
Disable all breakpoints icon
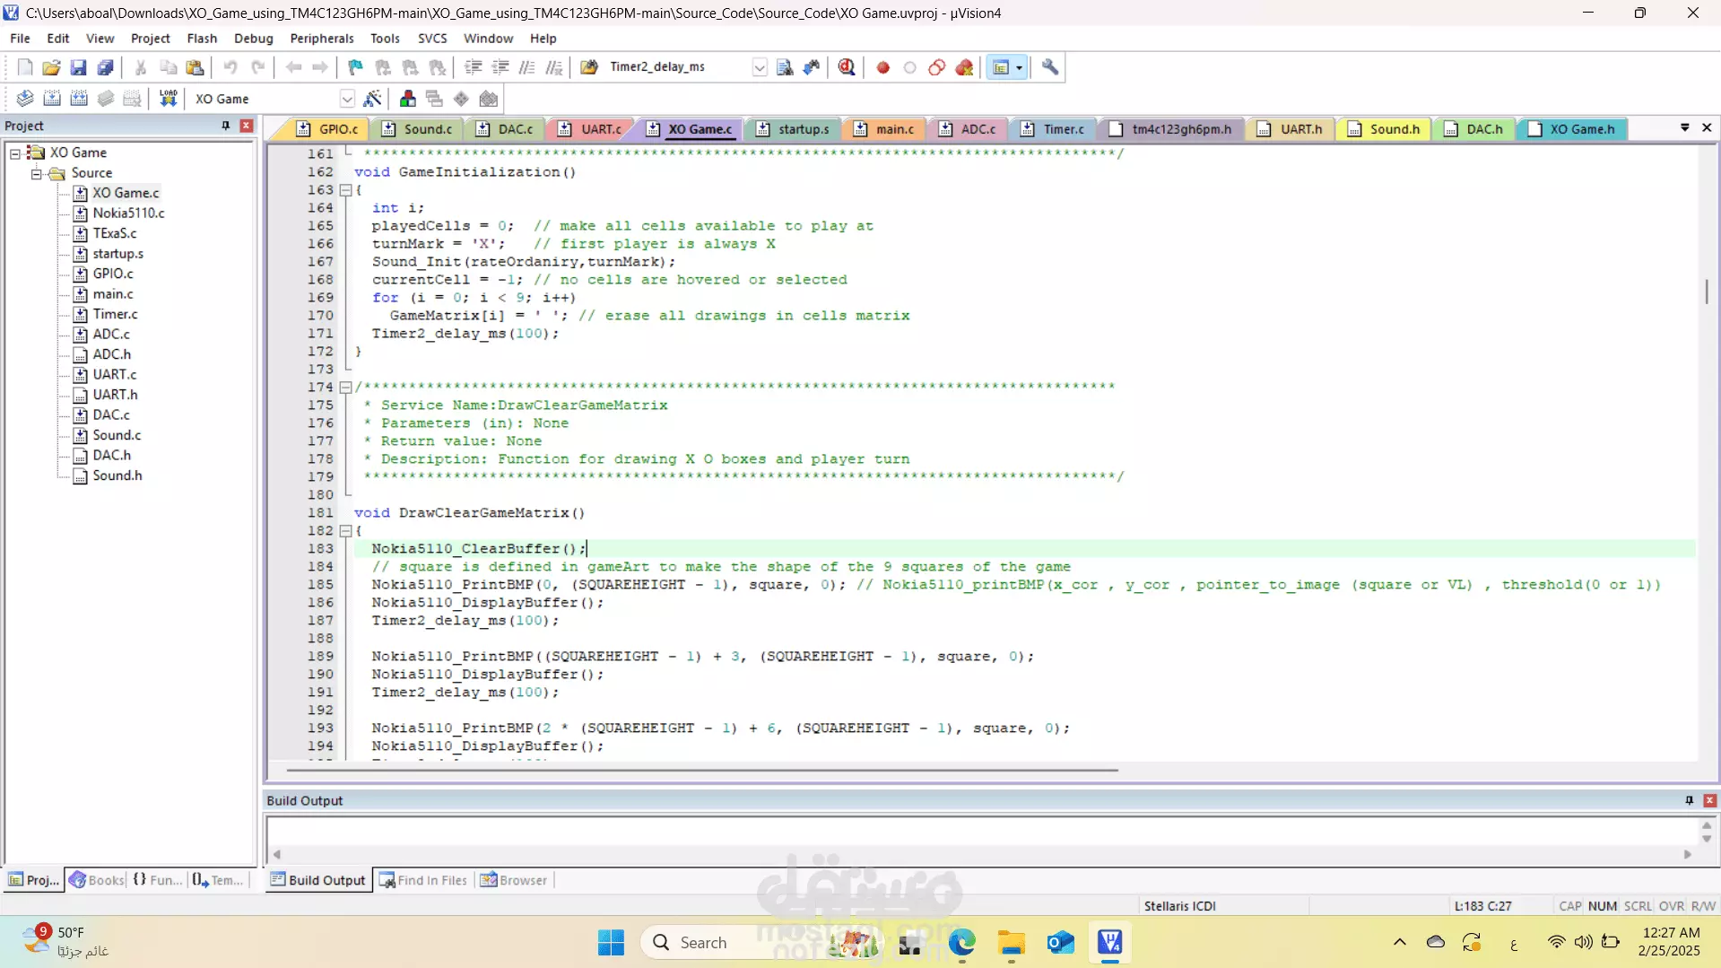click(x=936, y=67)
